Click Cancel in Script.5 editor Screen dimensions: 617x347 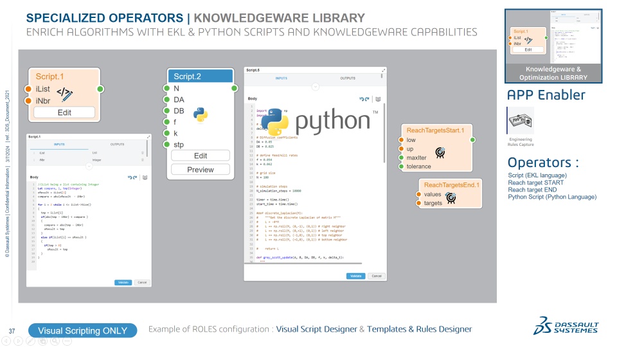coord(377,276)
